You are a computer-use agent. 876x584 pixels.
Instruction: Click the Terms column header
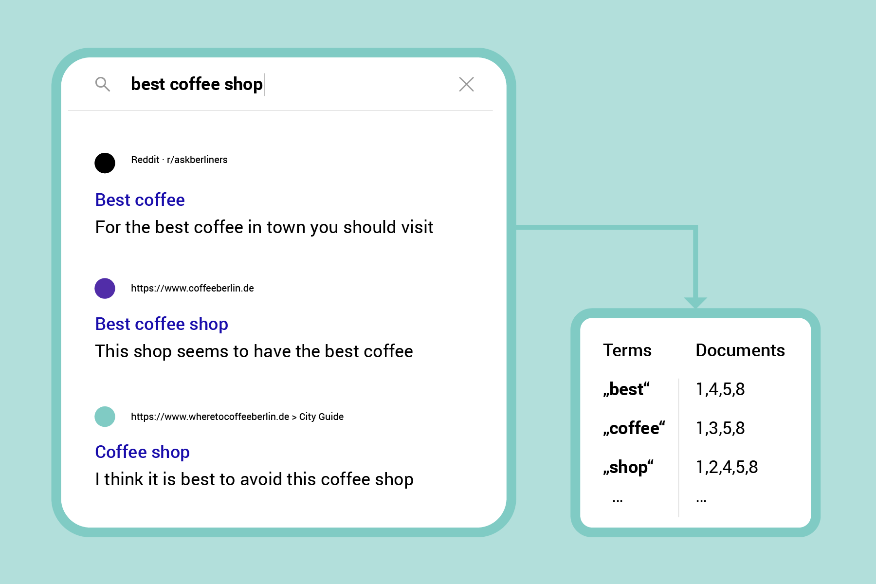point(627,350)
